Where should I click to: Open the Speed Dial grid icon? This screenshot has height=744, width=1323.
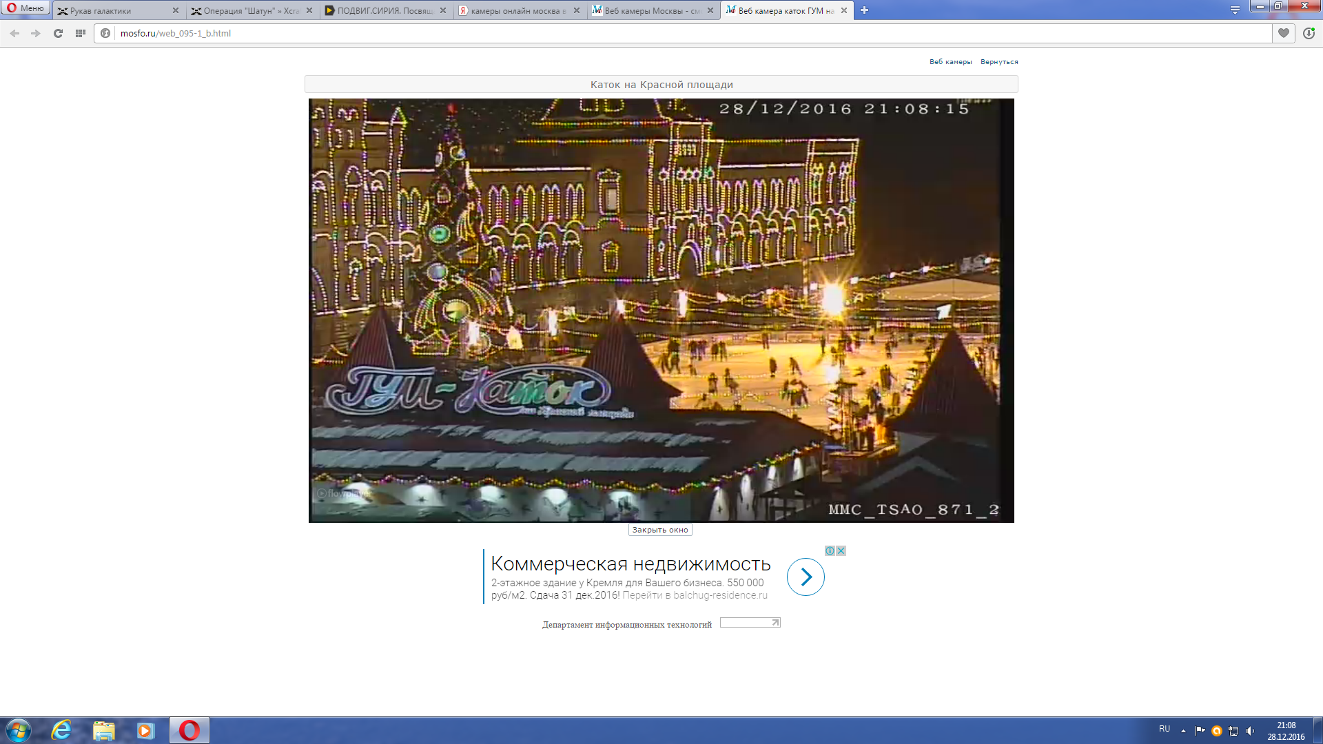tap(81, 33)
